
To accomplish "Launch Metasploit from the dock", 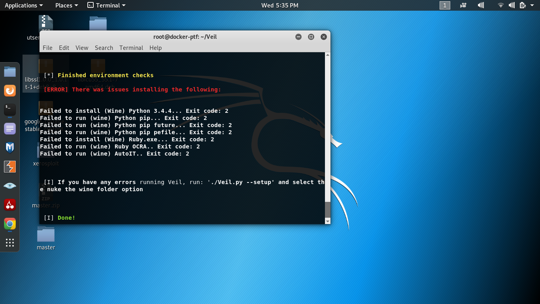I will coord(10,147).
